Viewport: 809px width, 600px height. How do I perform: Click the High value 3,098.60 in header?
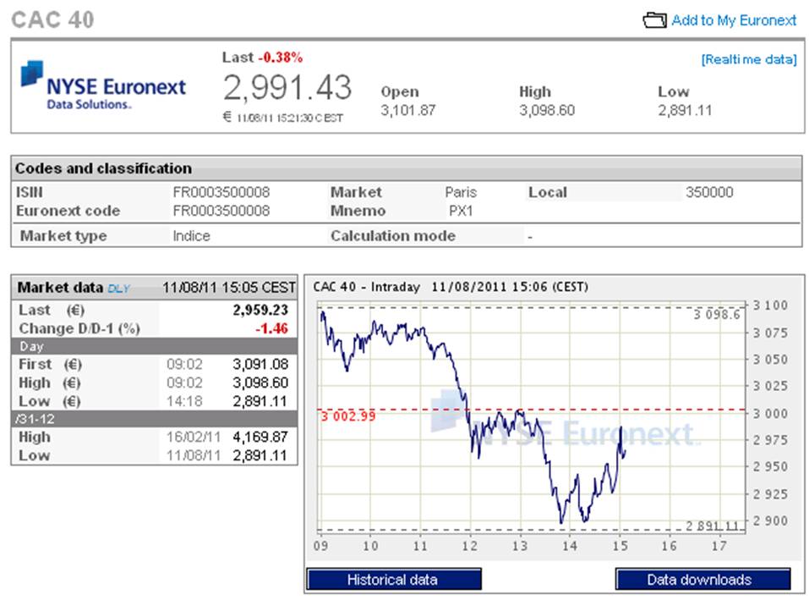point(547,110)
